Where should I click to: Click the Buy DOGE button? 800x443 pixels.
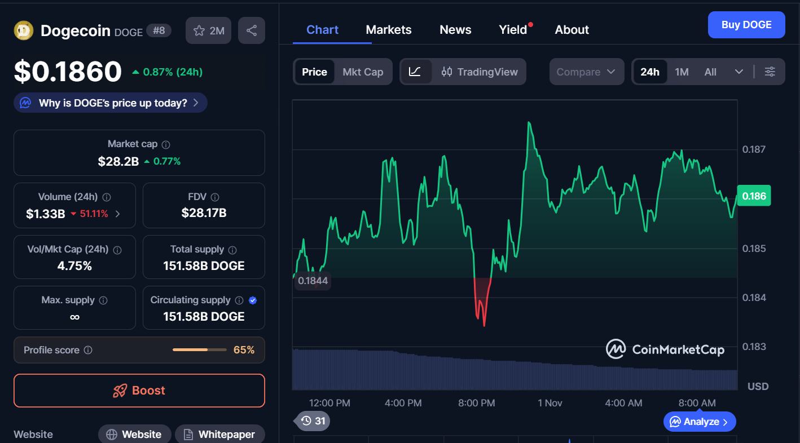(x=746, y=25)
